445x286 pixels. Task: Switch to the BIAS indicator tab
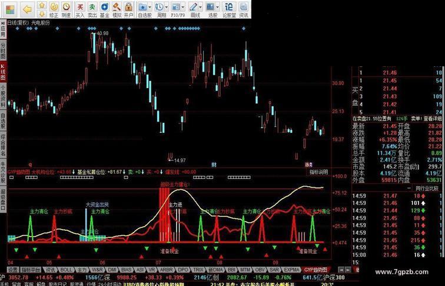click(x=127, y=270)
